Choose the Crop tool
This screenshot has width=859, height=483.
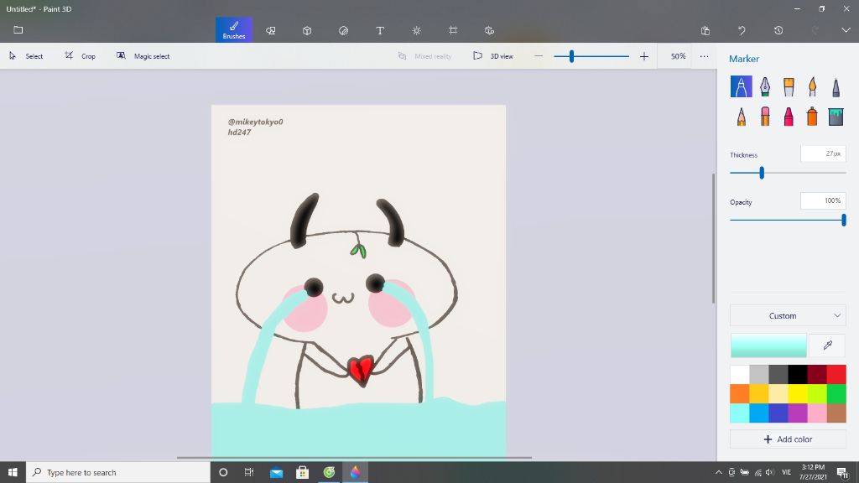coord(80,56)
